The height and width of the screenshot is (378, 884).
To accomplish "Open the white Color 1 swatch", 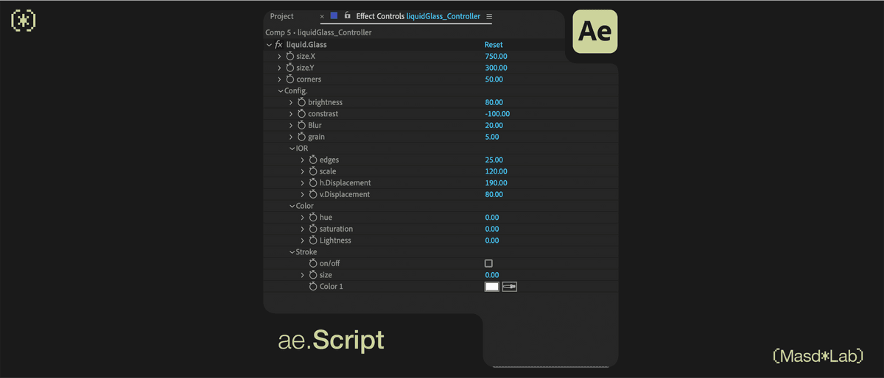I will (492, 287).
